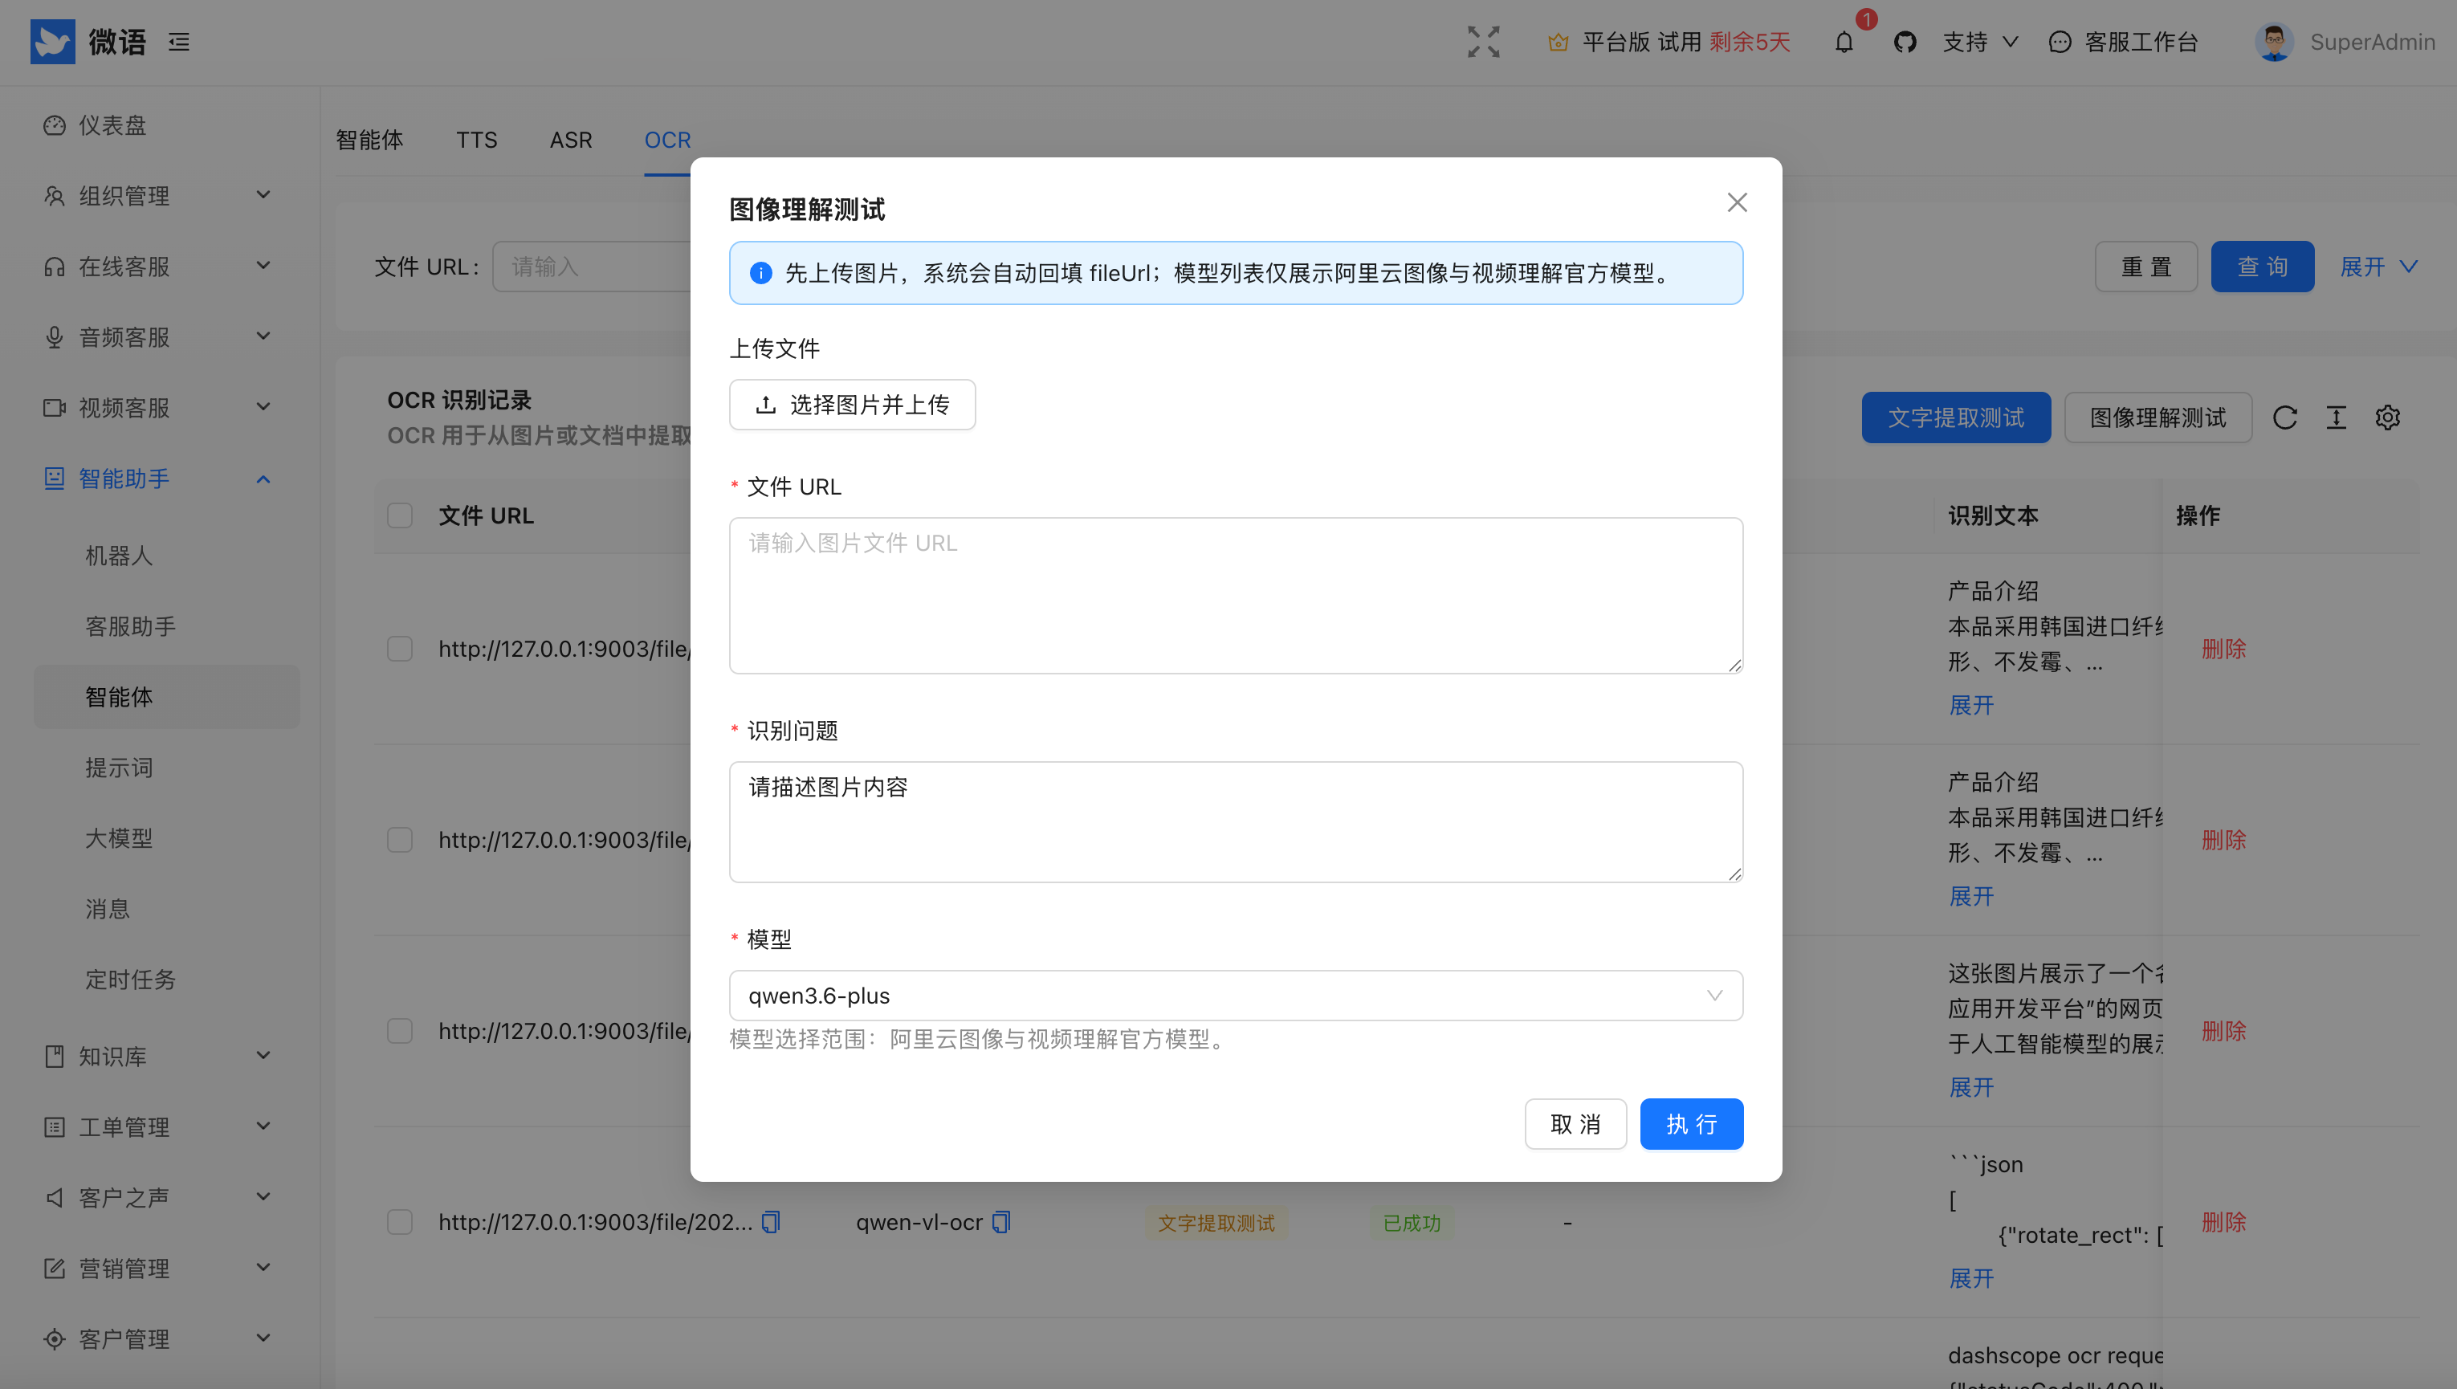Viewport: 2457px width, 1389px height.
Task: Click the crown icon beside 平台版
Action: pyautogui.click(x=1558, y=42)
